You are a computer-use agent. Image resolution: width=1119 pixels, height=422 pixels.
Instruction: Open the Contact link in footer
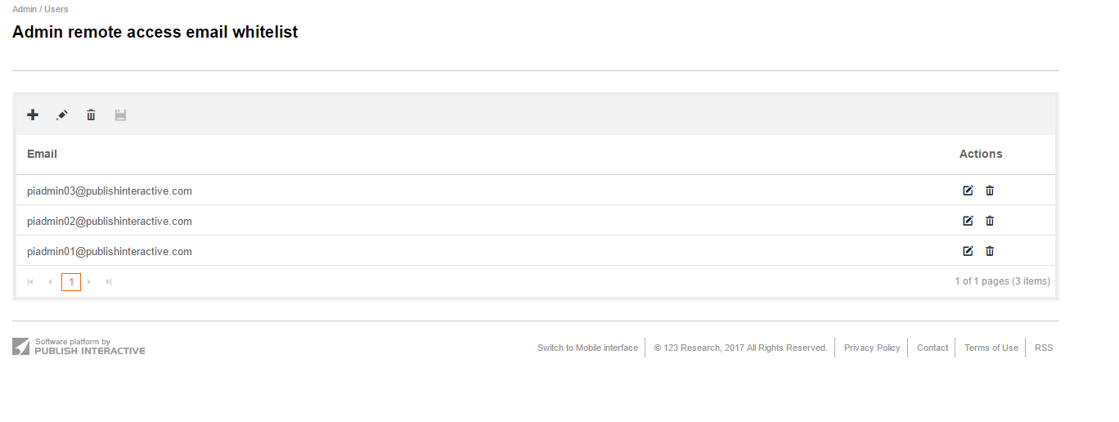(x=932, y=348)
